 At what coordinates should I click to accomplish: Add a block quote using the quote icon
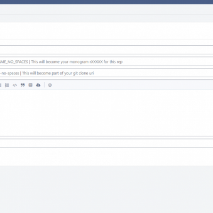pos(23,85)
